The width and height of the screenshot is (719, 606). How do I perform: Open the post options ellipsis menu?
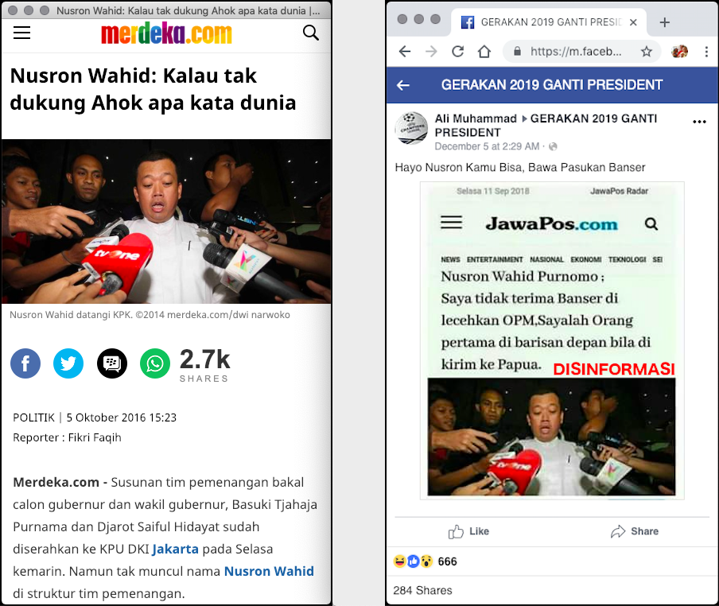tap(699, 122)
